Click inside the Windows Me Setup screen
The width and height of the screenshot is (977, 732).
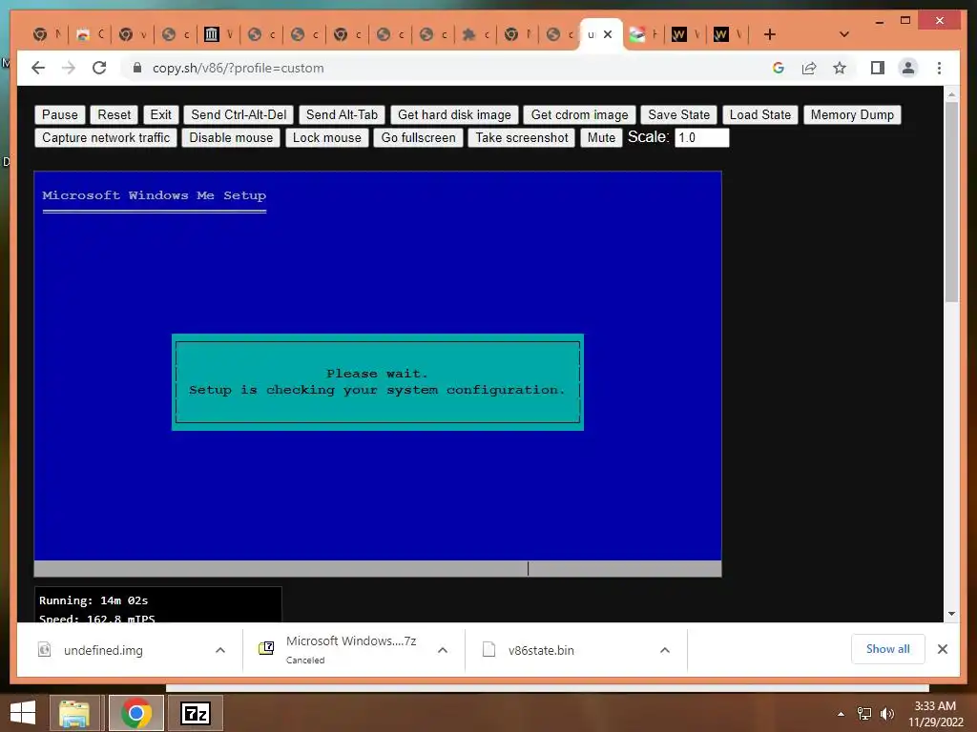[x=378, y=374]
